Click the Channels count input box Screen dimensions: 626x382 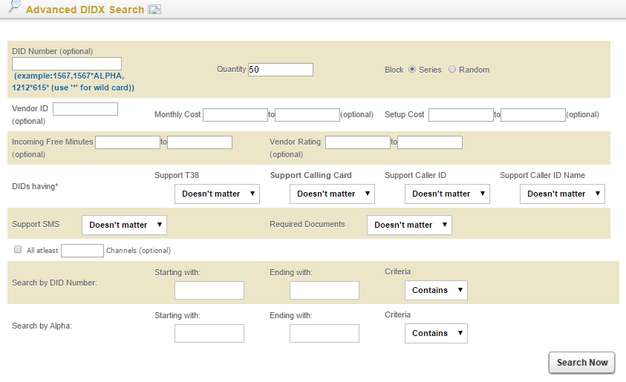(x=82, y=251)
